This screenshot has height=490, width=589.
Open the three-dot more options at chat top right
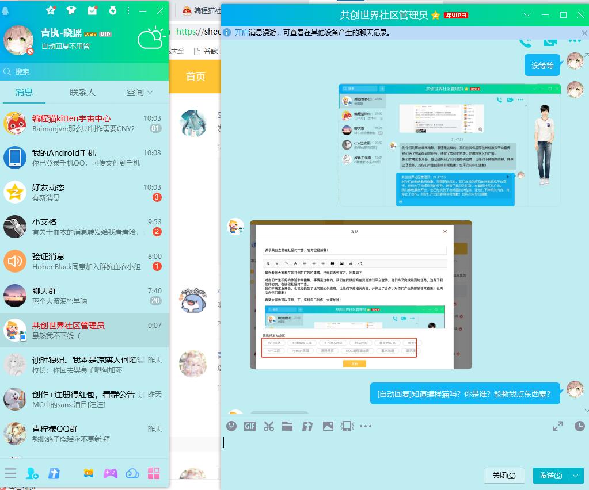(575, 41)
